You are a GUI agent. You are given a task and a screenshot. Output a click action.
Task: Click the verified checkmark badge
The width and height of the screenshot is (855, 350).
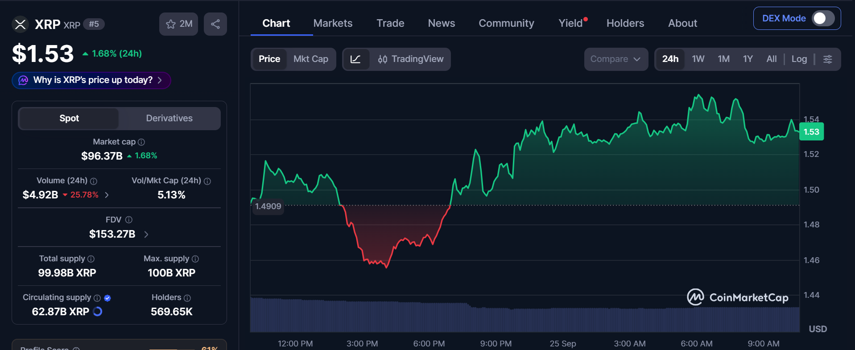click(107, 298)
